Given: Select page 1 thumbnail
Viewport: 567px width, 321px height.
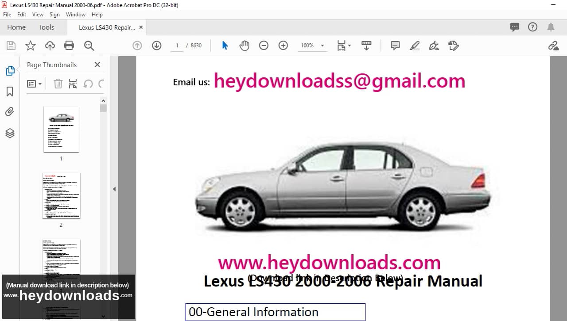Looking at the screenshot, I should [61, 129].
